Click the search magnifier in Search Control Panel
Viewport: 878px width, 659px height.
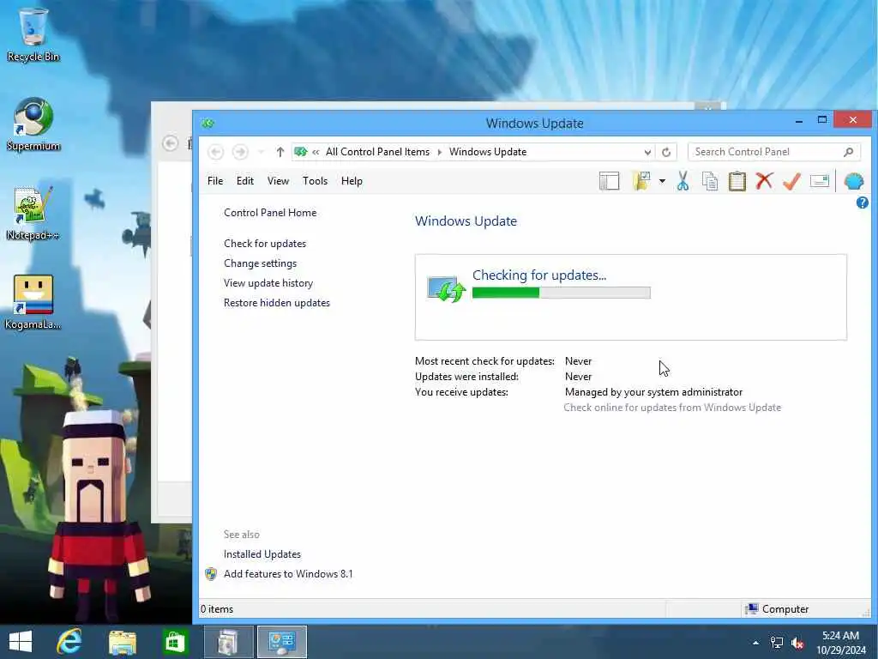[x=848, y=152]
